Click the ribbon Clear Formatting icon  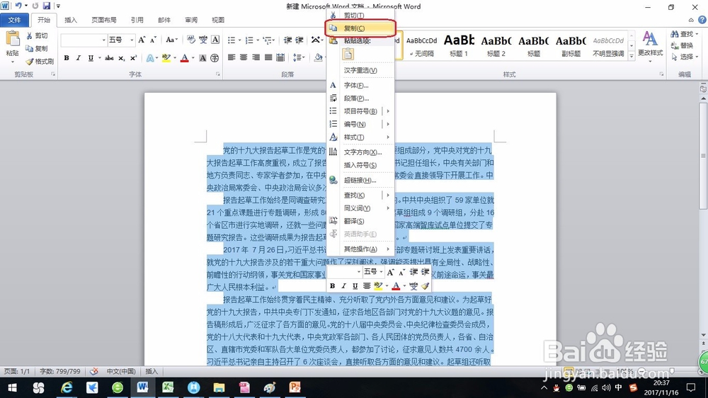[x=191, y=40]
